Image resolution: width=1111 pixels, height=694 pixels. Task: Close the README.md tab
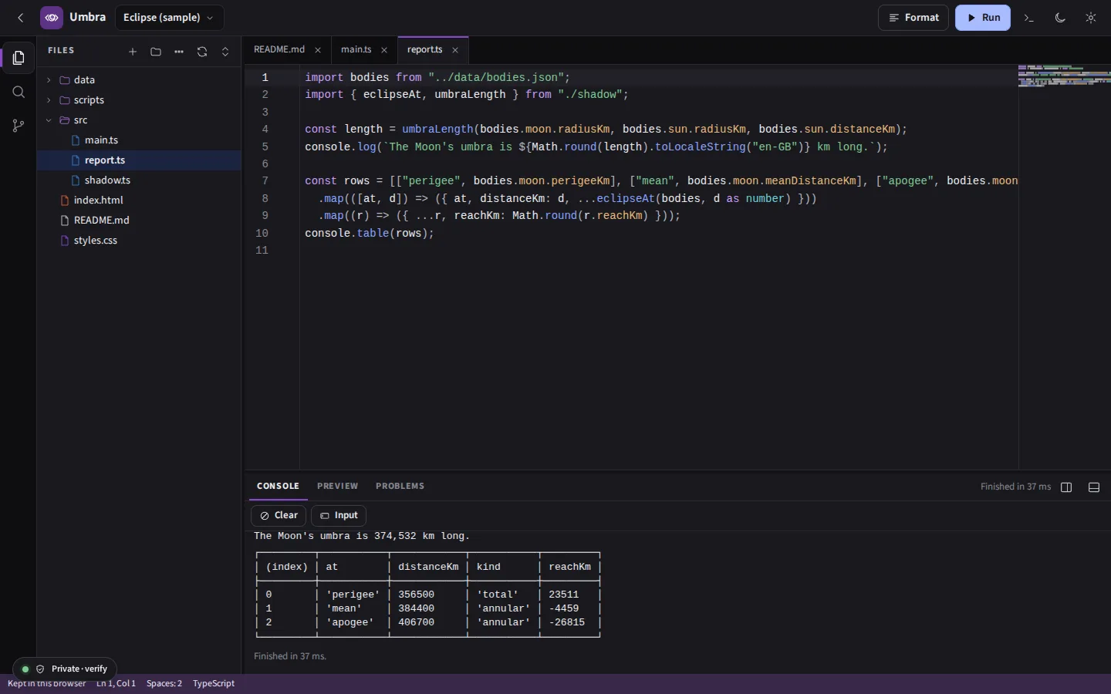click(x=318, y=50)
